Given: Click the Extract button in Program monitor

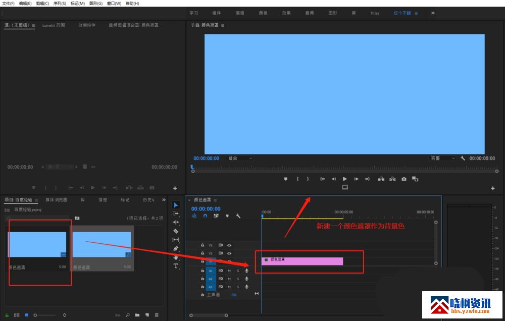Looking at the screenshot, I should tap(392, 179).
